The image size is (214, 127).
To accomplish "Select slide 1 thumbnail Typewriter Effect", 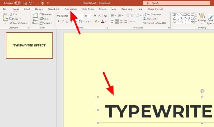I will (29, 46).
